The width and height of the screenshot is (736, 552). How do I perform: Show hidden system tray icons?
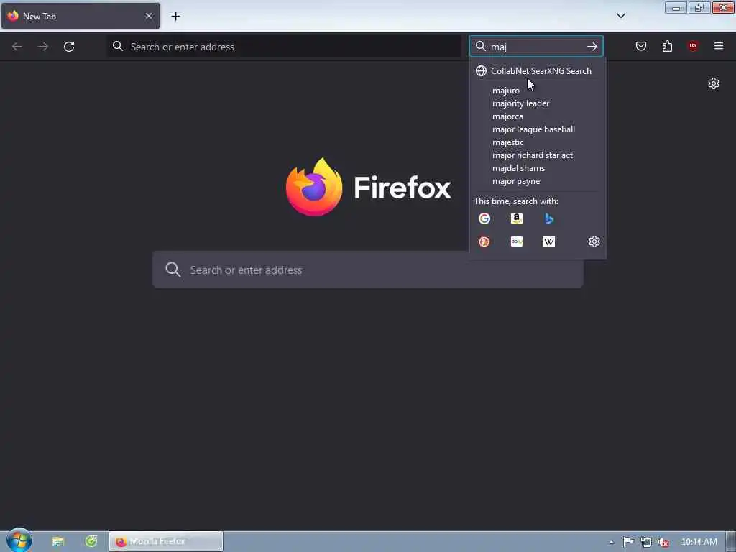611,542
